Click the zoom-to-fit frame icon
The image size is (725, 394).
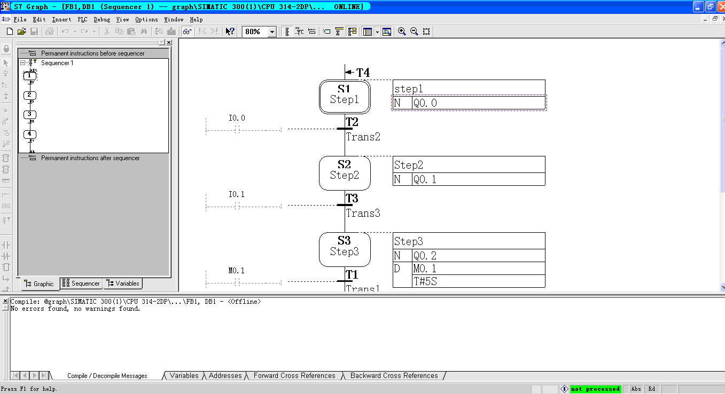point(426,31)
